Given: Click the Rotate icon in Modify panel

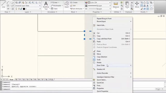Looking at the screenshot, I should tap(145, 3).
